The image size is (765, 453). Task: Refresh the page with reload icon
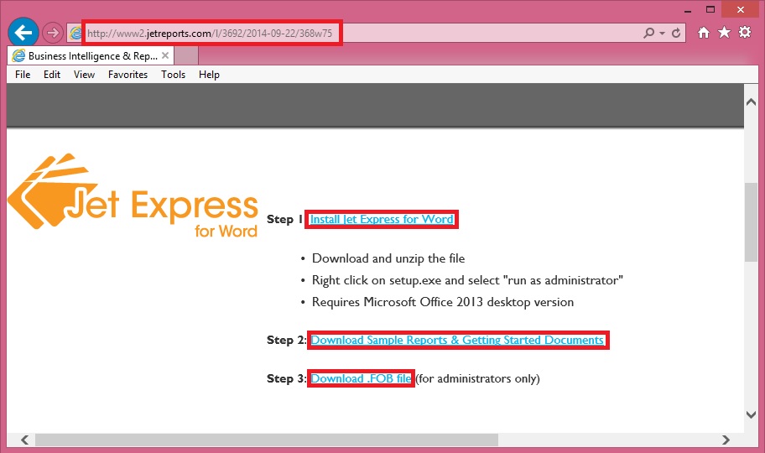click(677, 33)
